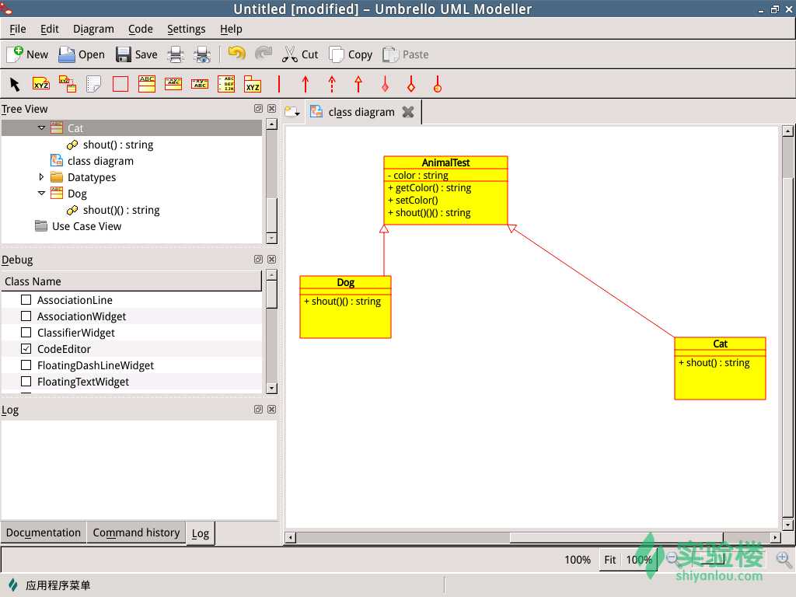Click the Cut toolbar button

[299, 54]
